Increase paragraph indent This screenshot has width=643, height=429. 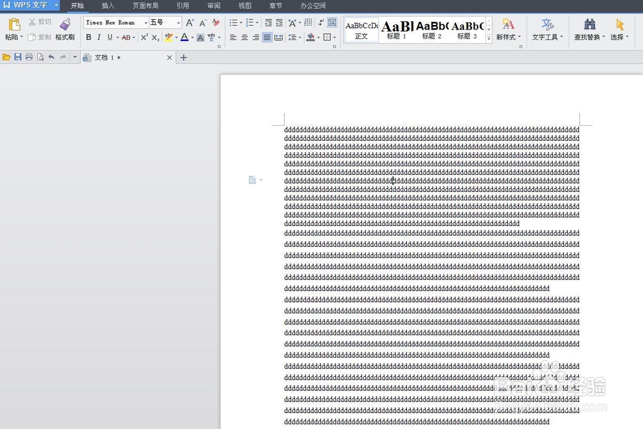[279, 22]
